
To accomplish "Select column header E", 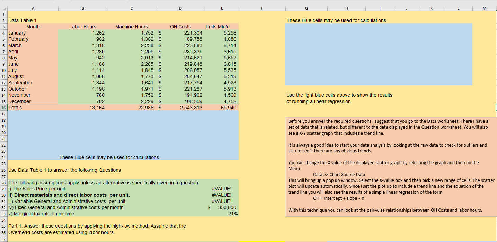I will pos(222,8).
